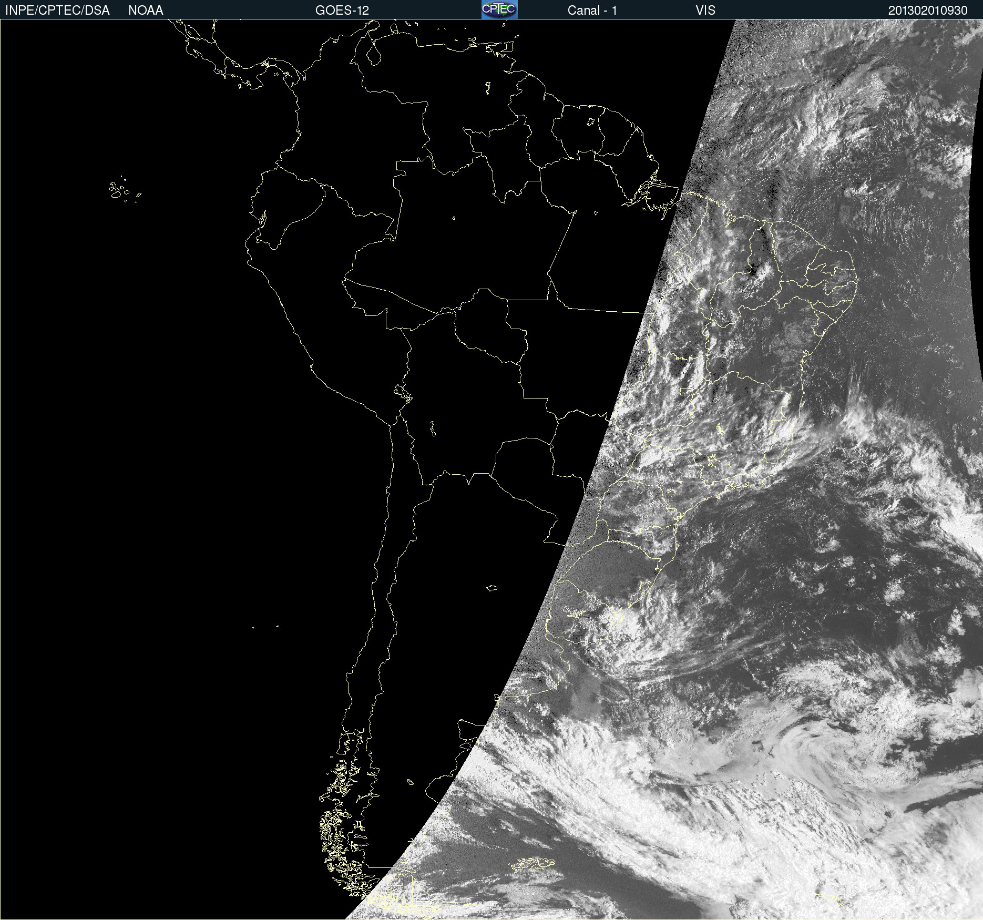Click the "Canal - 1" channel label
This screenshot has height=920, width=983.
[x=592, y=11]
